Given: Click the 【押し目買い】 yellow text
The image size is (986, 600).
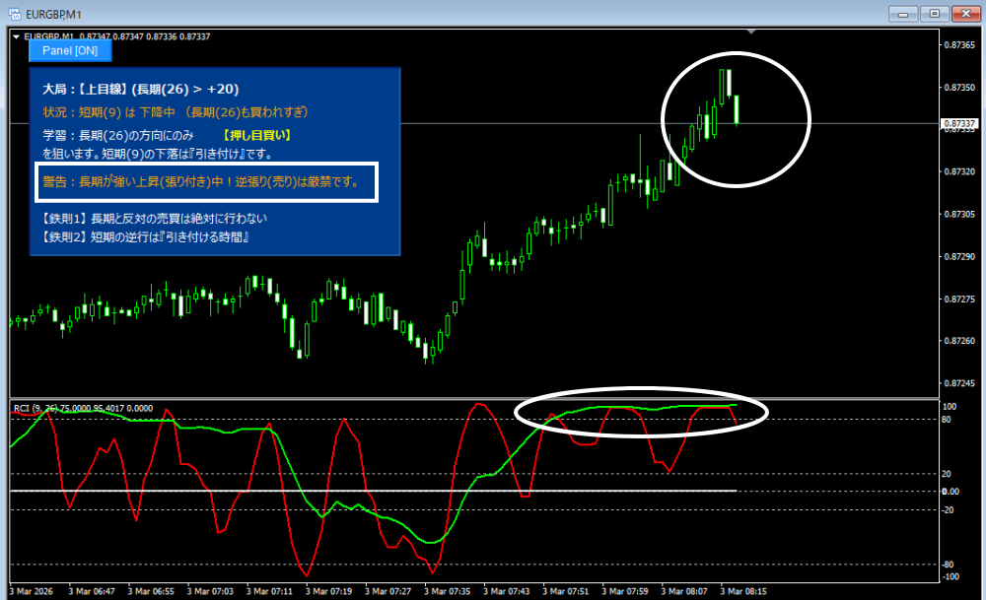Looking at the screenshot, I should 256,135.
